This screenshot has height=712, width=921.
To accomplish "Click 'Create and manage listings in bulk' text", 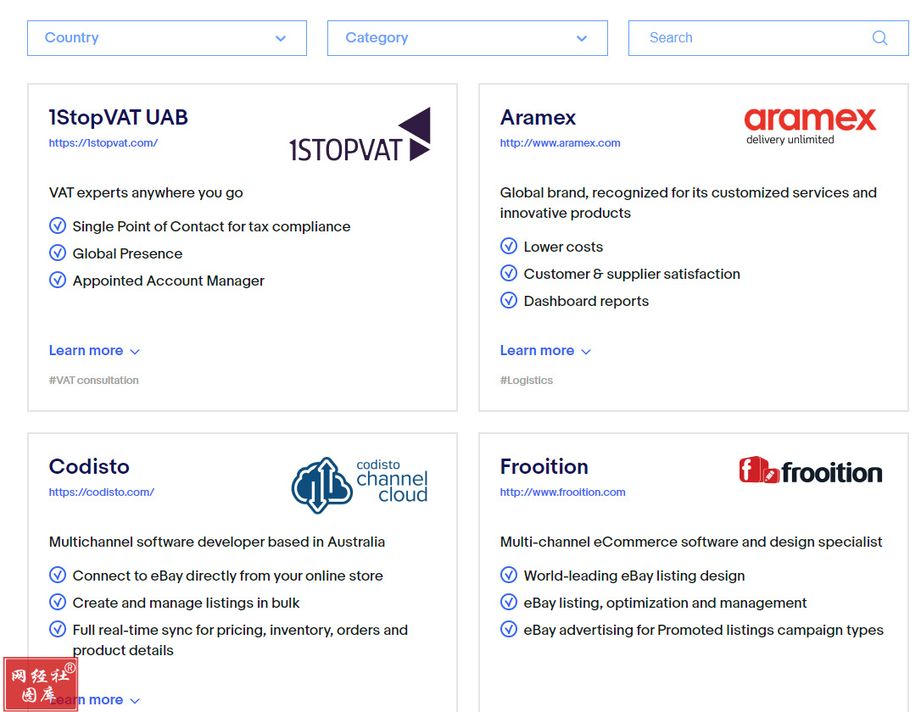I will pyautogui.click(x=187, y=604).
